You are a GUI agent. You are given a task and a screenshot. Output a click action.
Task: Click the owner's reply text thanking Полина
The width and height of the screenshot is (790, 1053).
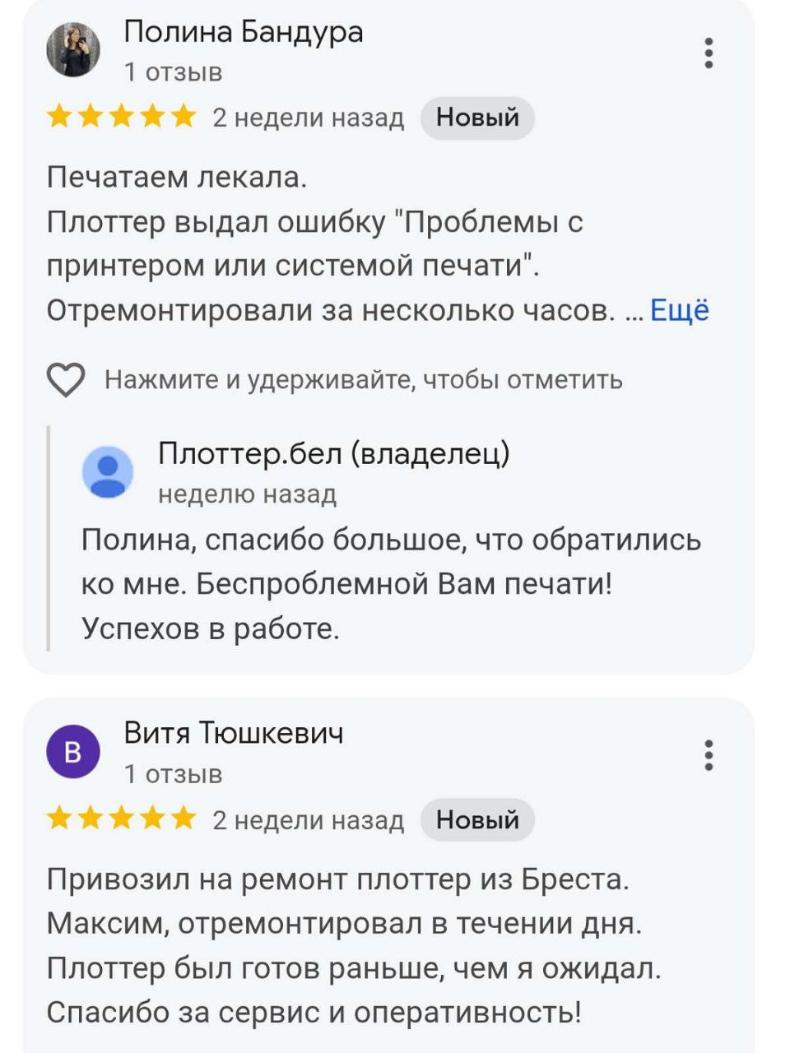click(x=391, y=584)
